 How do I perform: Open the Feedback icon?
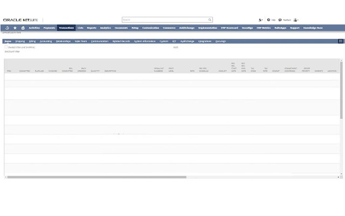point(280,20)
